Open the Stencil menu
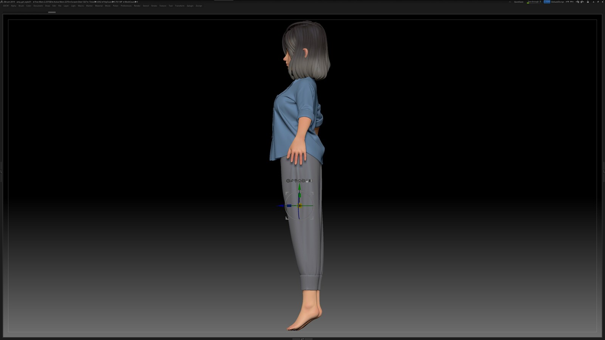The height and width of the screenshot is (340, 605). (x=146, y=6)
